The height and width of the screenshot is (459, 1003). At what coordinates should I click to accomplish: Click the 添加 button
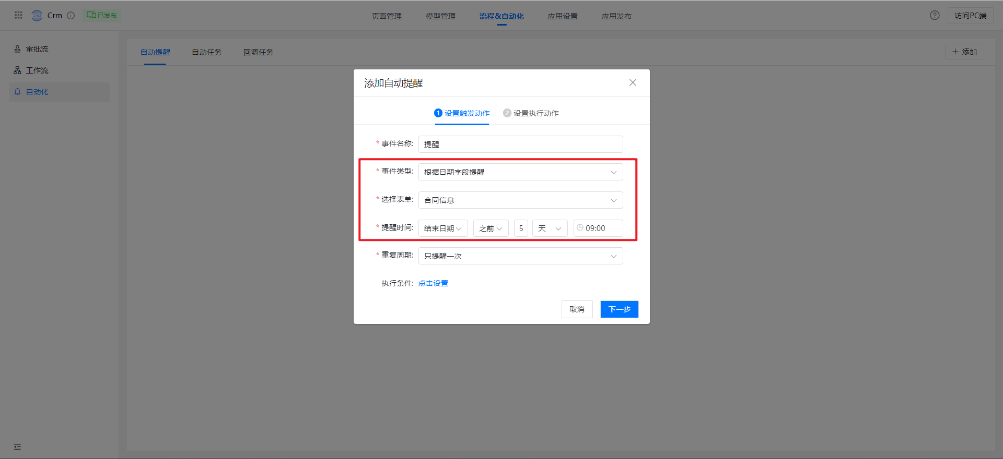click(x=964, y=52)
